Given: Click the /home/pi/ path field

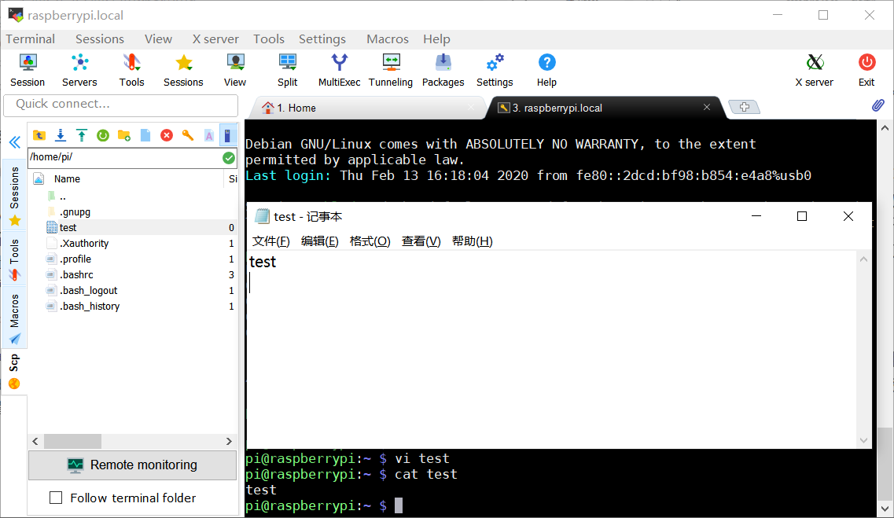Looking at the screenshot, I should pos(124,157).
